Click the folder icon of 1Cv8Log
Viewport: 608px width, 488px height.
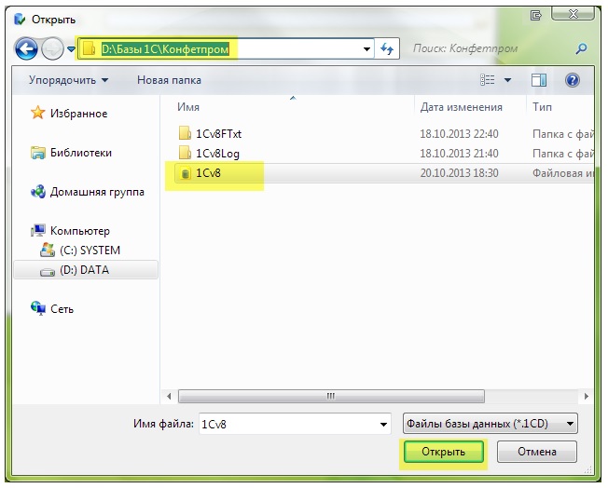point(185,153)
